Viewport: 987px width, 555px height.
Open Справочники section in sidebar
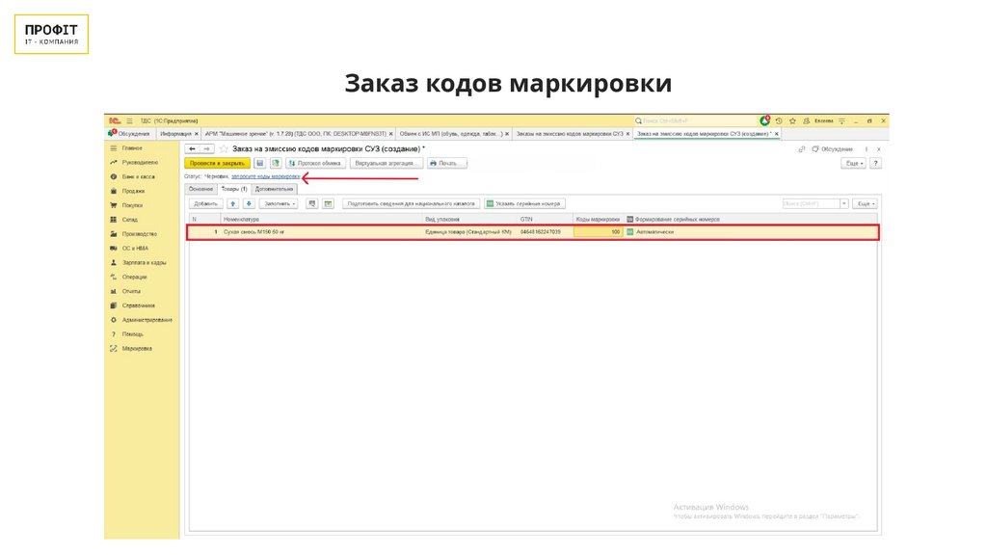pyautogui.click(x=138, y=305)
